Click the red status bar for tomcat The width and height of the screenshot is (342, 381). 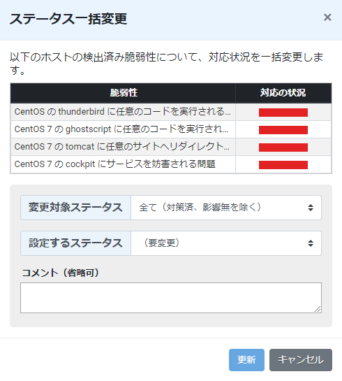click(x=283, y=148)
